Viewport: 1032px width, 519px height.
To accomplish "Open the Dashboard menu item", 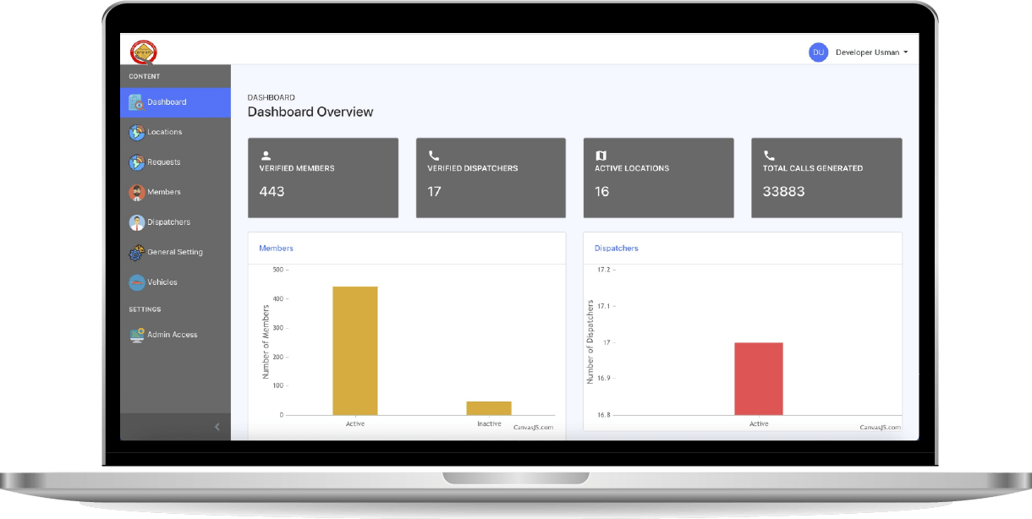I will coord(175,102).
